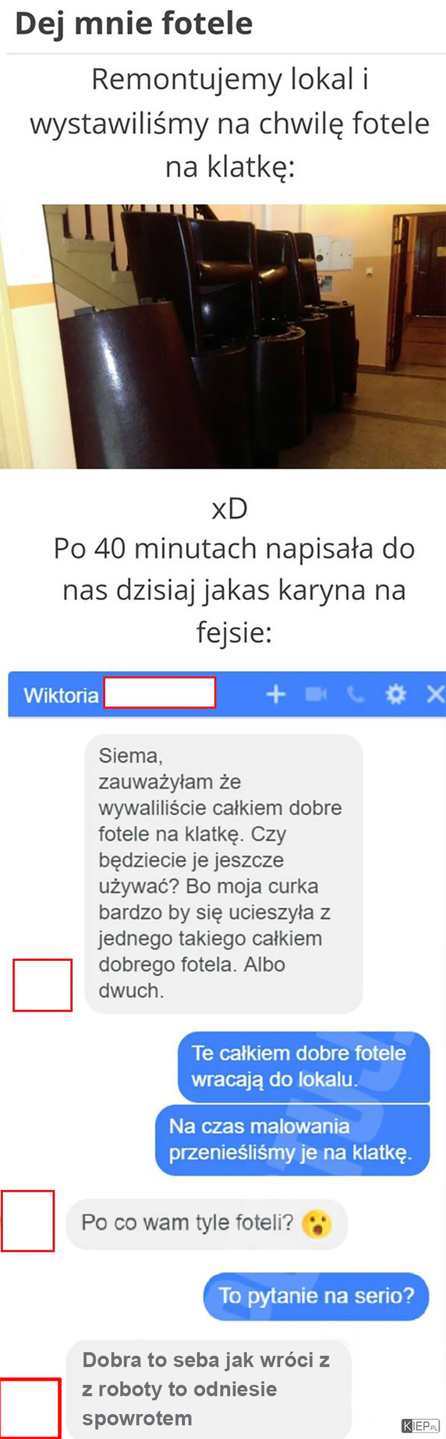Click the avatar beside the 'Po co wam' message

(28, 1221)
